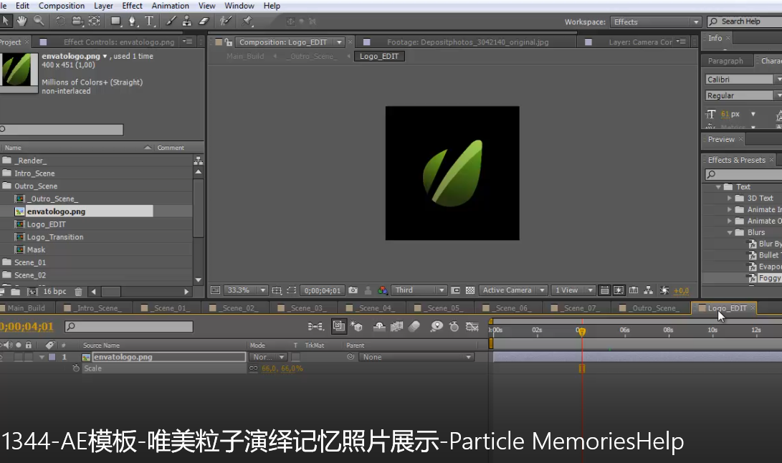Image resolution: width=782 pixels, height=463 pixels.
Task: Toggle hide shy layers switch
Action: point(379,327)
